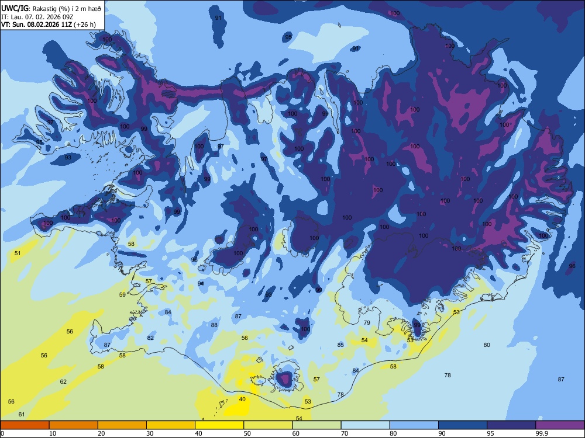Image resolution: width=585 pixels, height=438 pixels.
Task: Select the legend tick label '20'
Action: [101, 433]
